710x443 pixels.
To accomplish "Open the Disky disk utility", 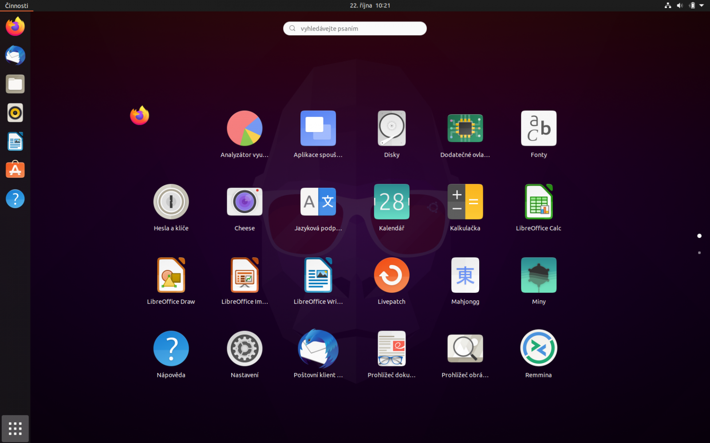I will [x=391, y=128].
